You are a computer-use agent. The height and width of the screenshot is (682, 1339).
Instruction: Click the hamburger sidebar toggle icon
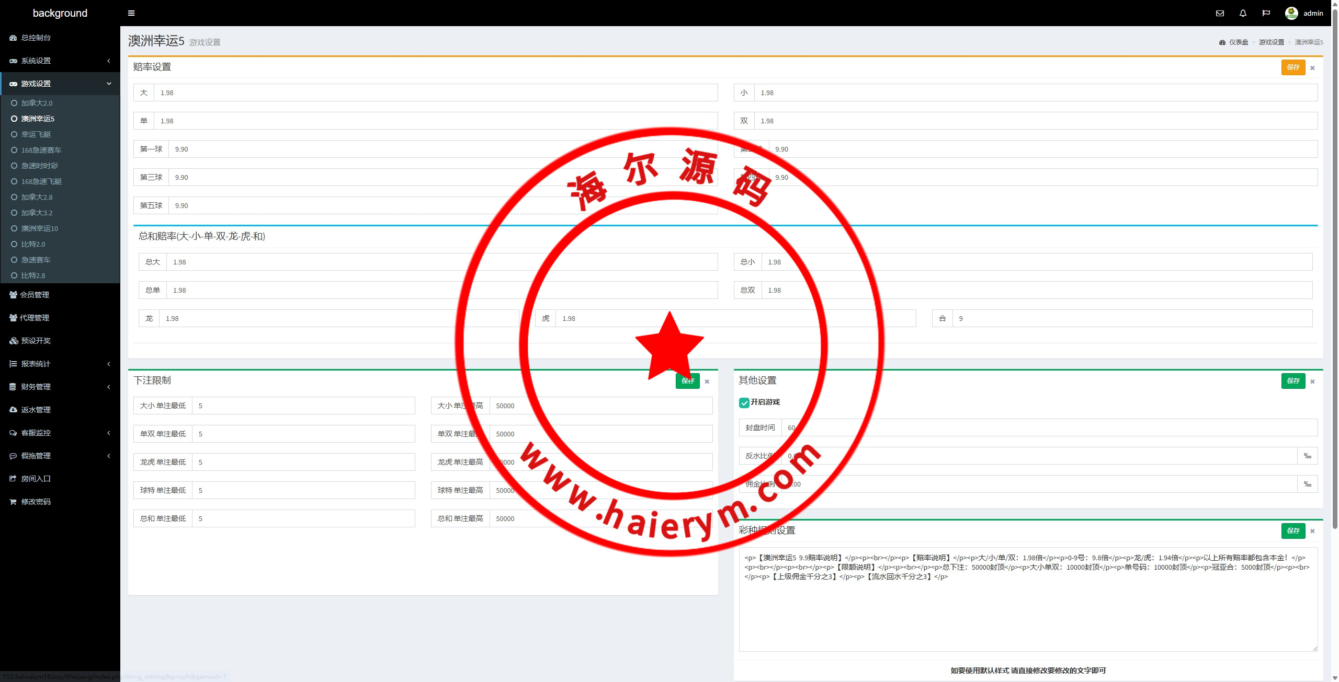131,13
